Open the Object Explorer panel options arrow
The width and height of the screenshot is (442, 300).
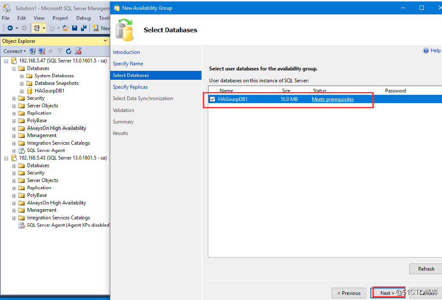click(105, 41)
